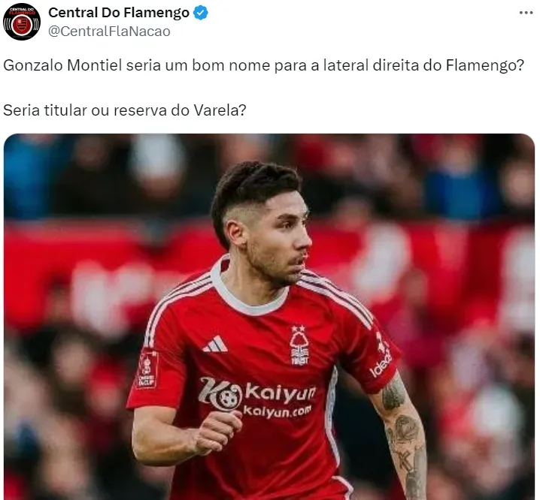
Task: Click the Nottingham Forest crest on jersey
Action: 299,345
